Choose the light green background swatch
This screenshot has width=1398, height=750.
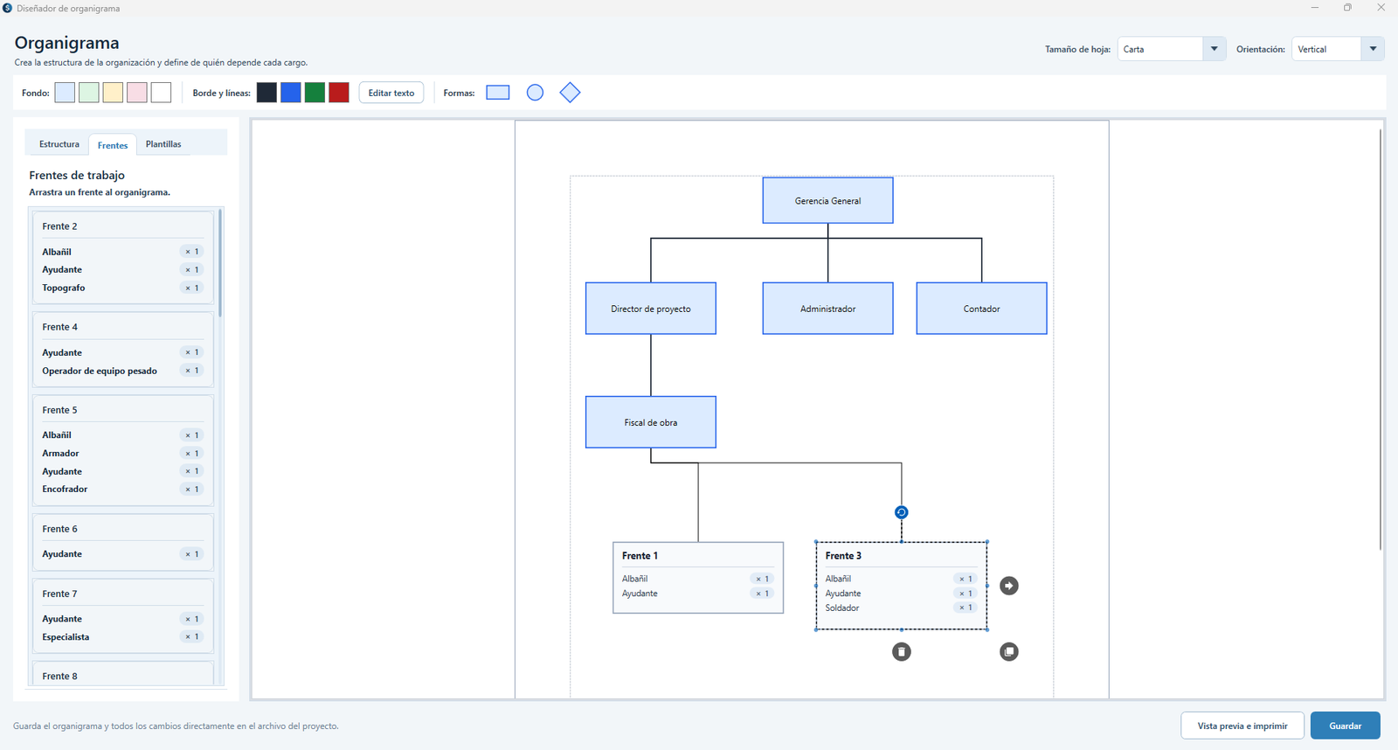(x=89, y=93)
